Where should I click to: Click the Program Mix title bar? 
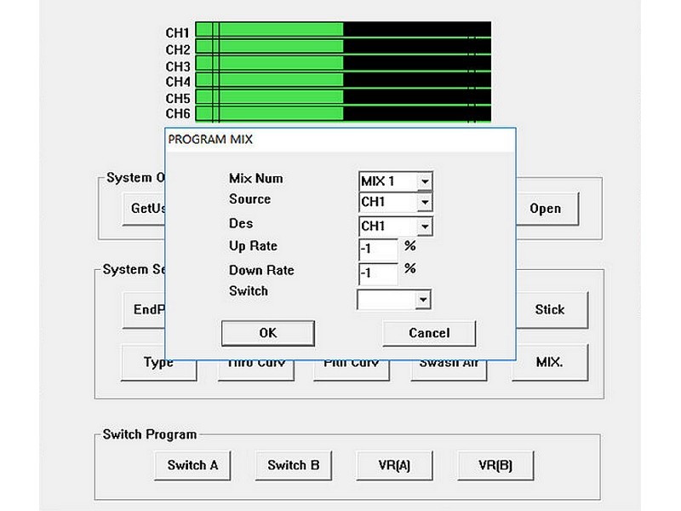340,140
